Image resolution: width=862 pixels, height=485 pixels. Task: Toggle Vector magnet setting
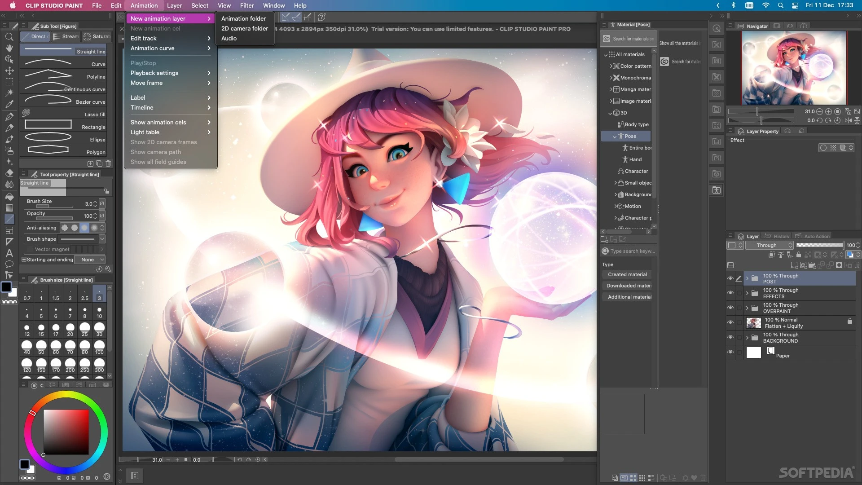tap(24, 249)
